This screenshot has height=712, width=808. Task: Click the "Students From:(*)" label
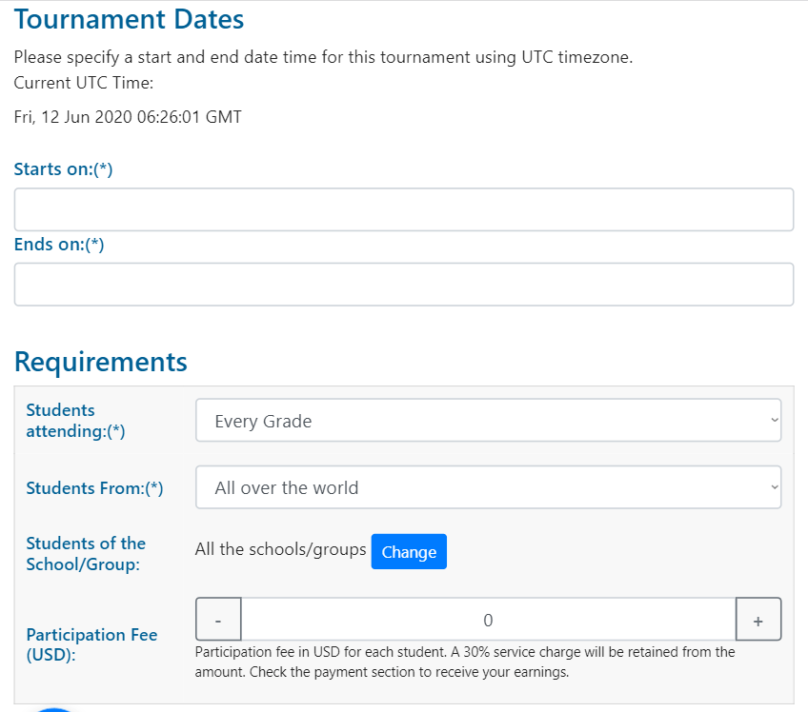[94, 488]
